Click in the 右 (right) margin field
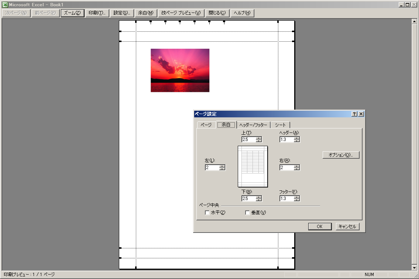The height and width of the screenshot is (279, 419). 286,168
